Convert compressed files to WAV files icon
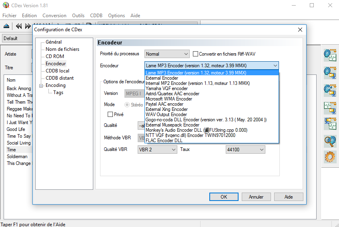 330,124
